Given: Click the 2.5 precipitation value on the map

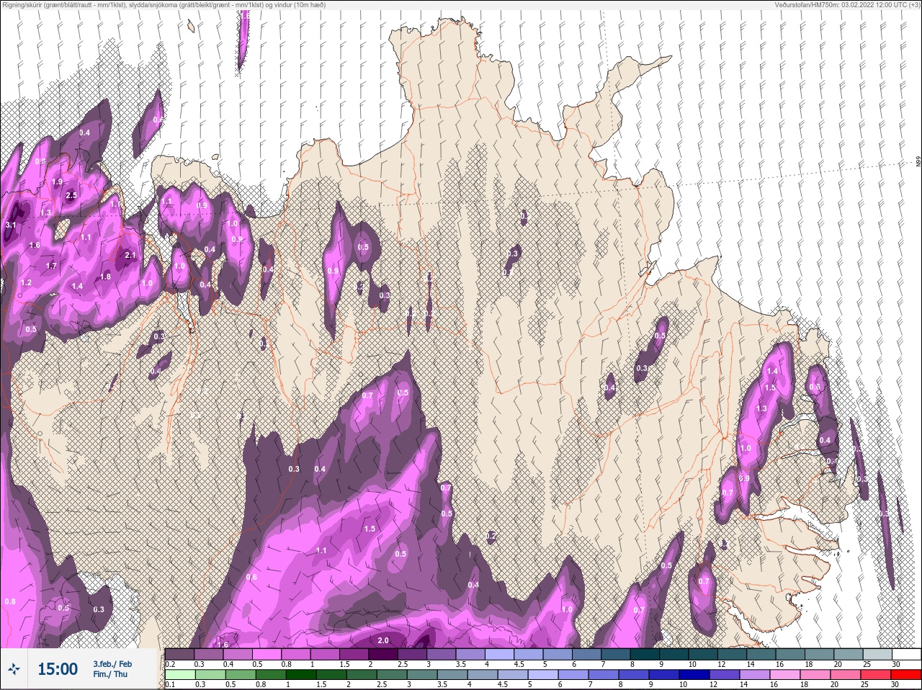Looking at the screenshot, I should pyautogui.click(x=71, y=196).
